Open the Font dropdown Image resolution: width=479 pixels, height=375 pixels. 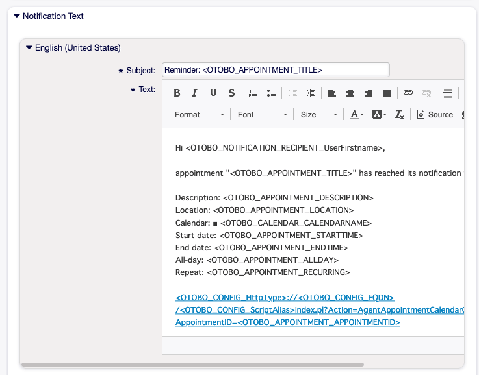click(x=262, y=115)
